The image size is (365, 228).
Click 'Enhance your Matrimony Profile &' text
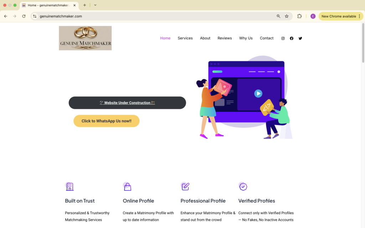click(208, 213)
